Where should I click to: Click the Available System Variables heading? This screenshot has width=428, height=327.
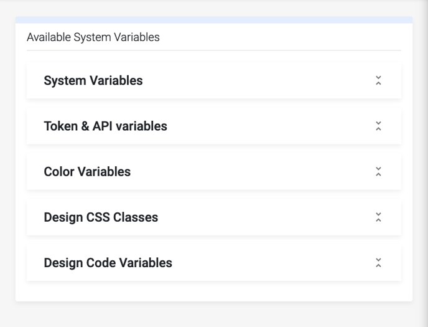pyautogui.click(x=93, y=37)
